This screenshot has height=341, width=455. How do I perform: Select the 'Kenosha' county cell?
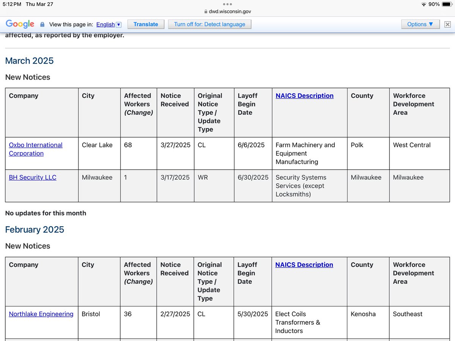point(368,322)
